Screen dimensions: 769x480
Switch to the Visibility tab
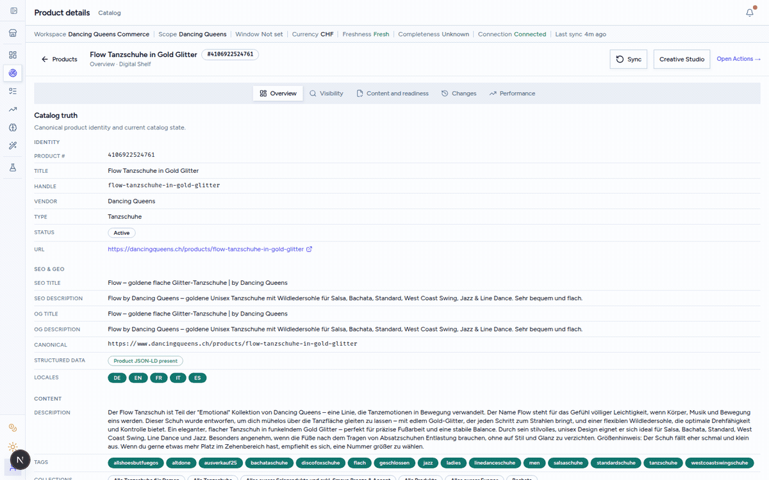click(x=326, y=93)
